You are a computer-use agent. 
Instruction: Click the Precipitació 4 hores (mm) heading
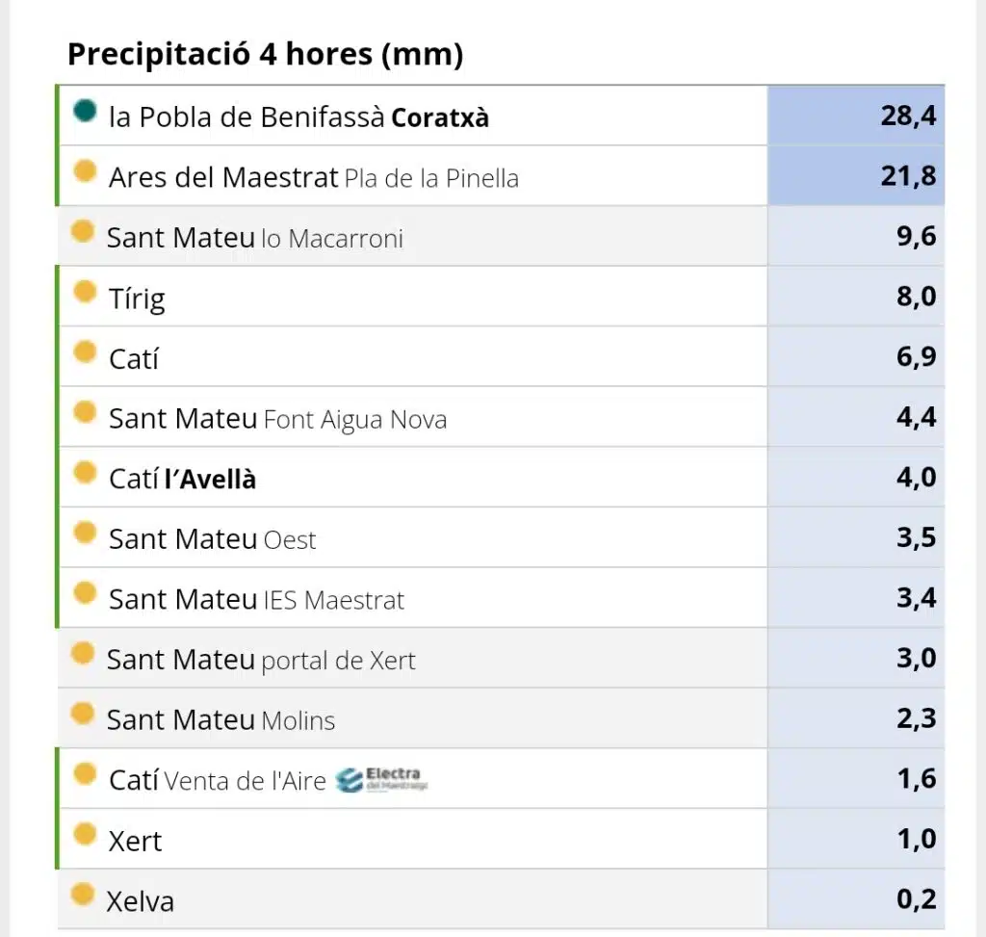[x=266, y=54]
